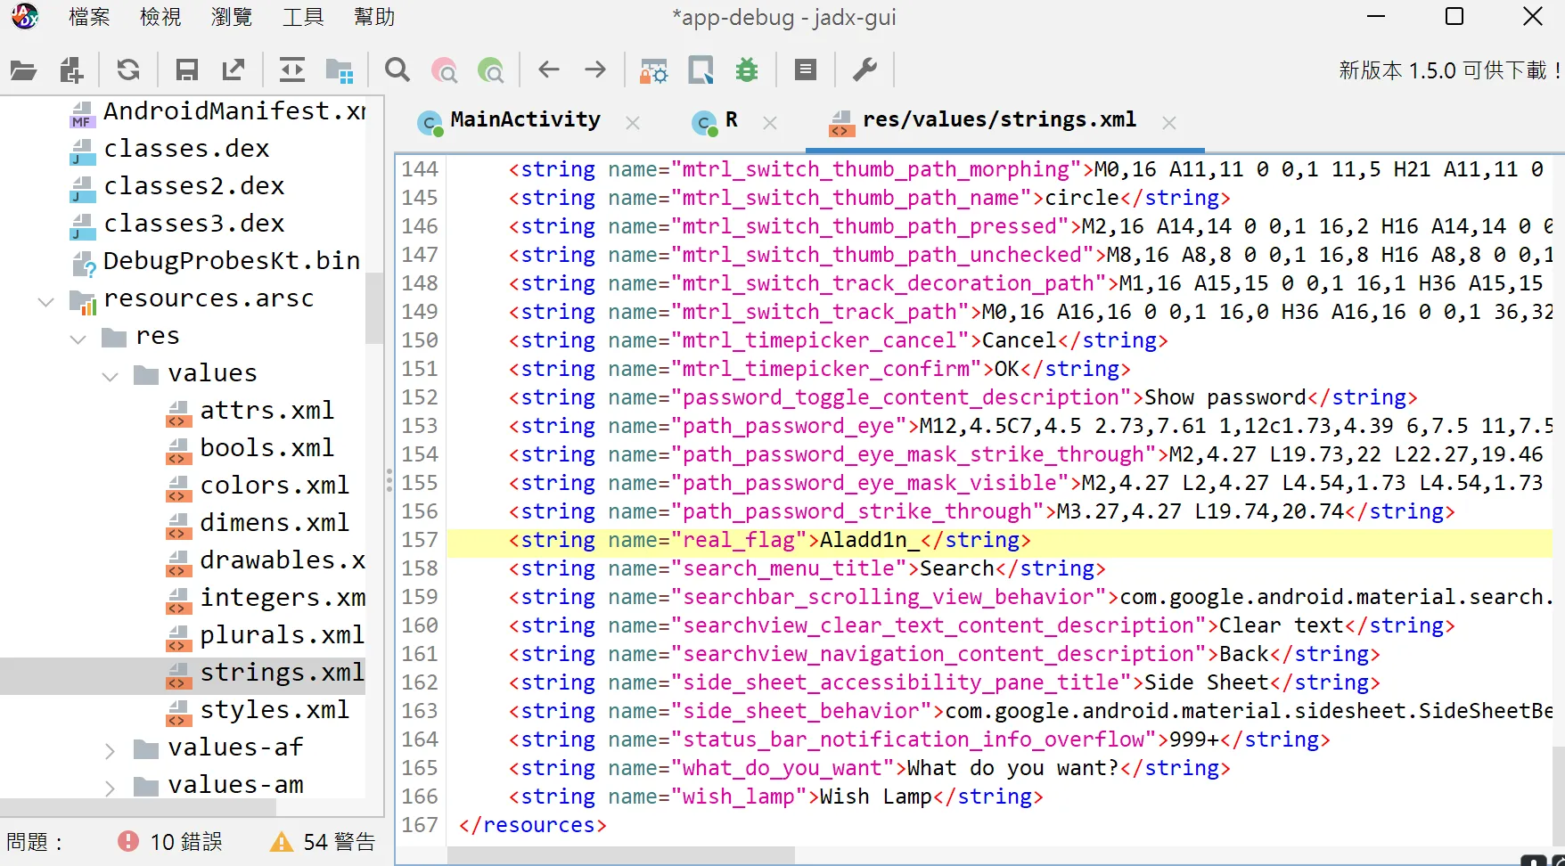
Task: Select classes2.dex in the tree
Action: [x=177, y=186]
